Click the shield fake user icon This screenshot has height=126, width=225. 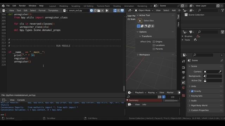91,10
